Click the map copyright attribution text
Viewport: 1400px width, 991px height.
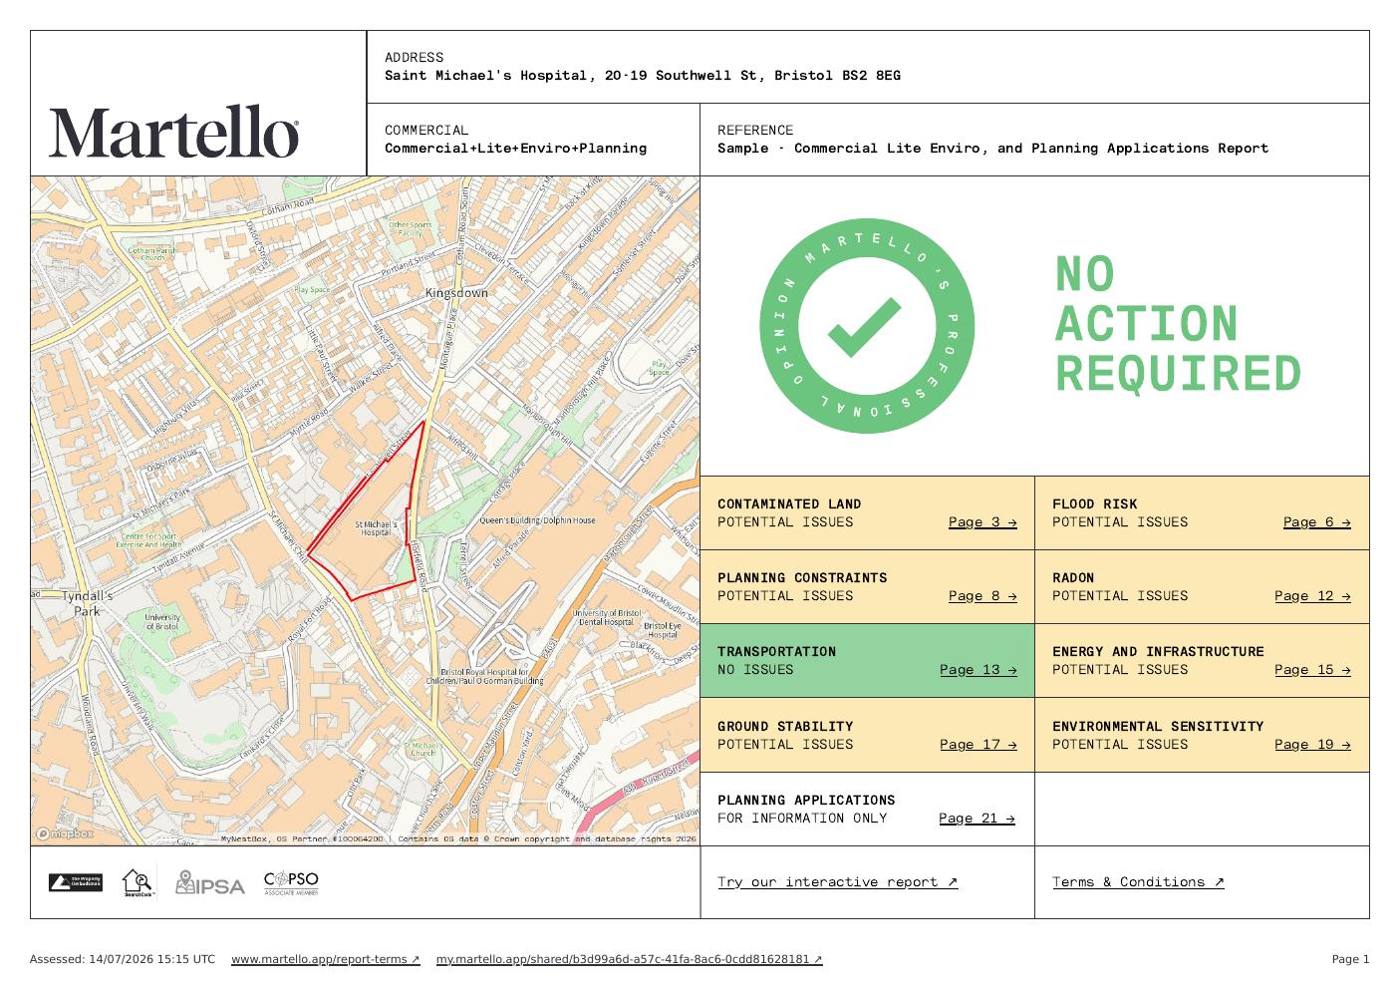pos(458,838)
